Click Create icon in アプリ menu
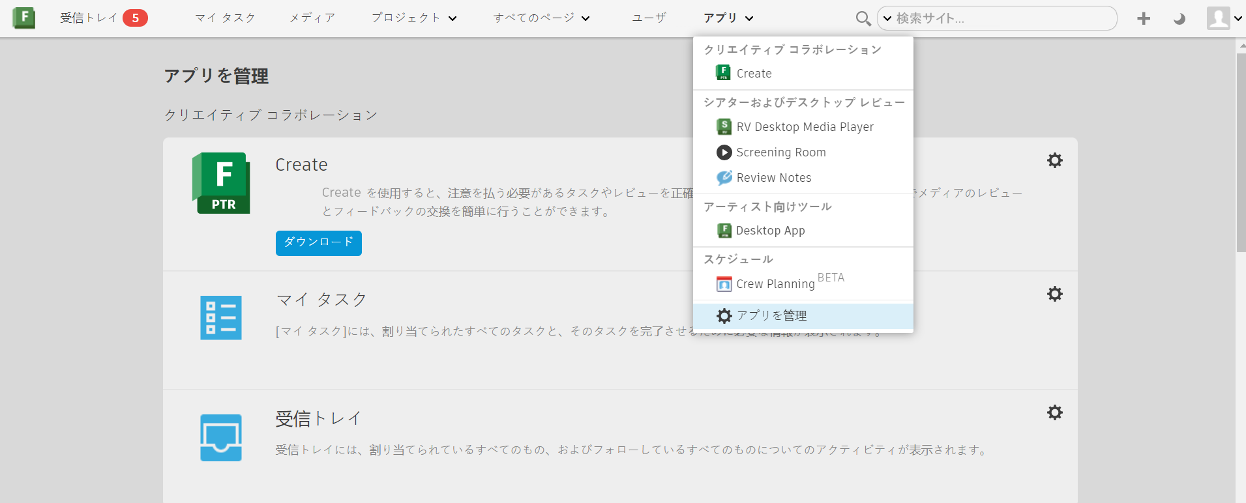The height and width of the screenshot is (503, 1246). tap(723, 73)
